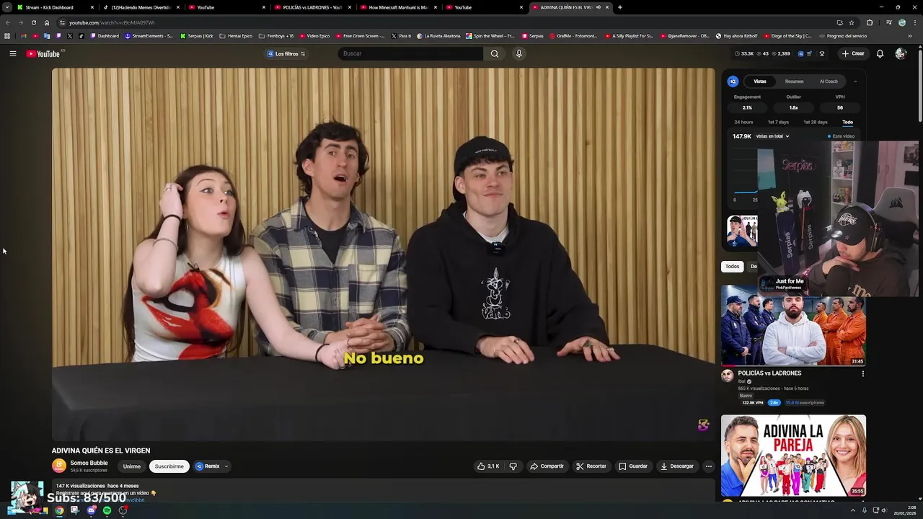The height and width of the screenshot is (519, 923).
Task: Click the vidIQ blue icon in header stats bar
Action: (800, 53)
